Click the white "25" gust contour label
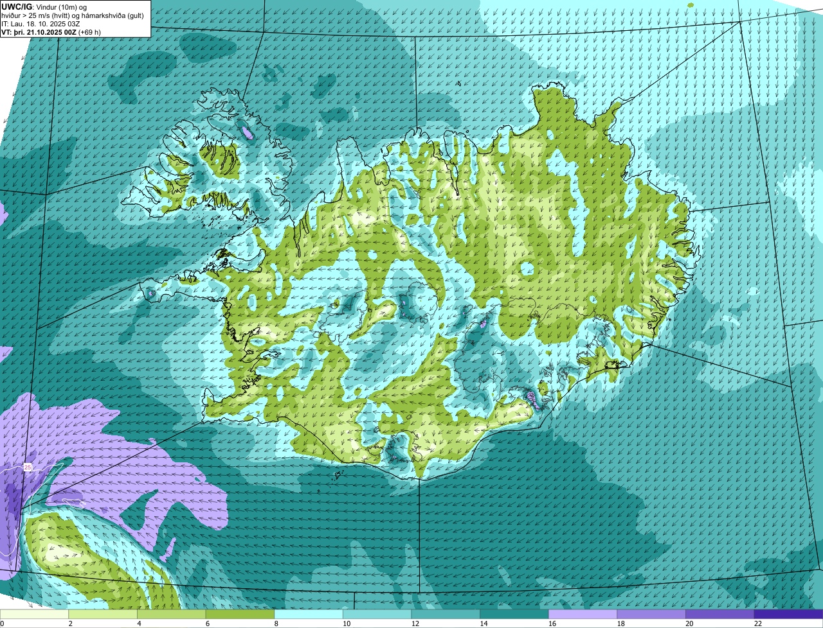Viewport: 823px width, 628px height. [x=28, y=467]
